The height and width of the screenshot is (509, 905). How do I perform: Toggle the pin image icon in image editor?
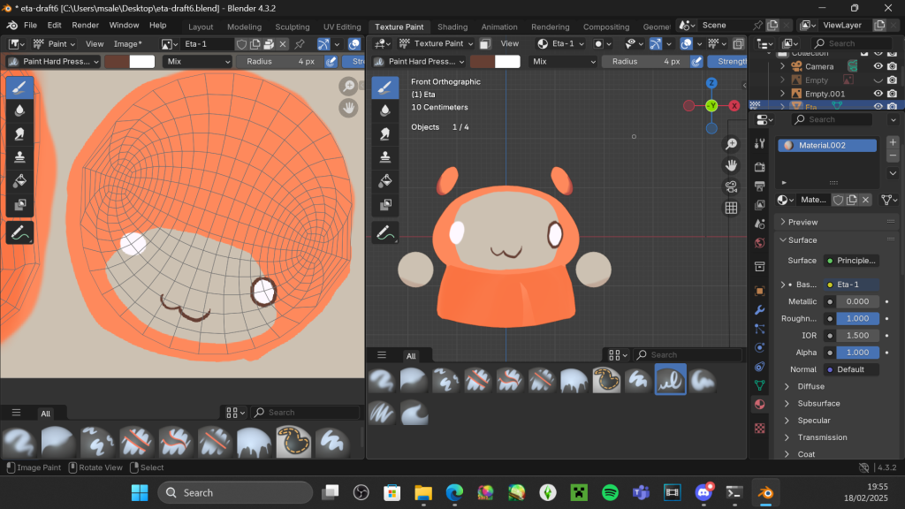300,44
